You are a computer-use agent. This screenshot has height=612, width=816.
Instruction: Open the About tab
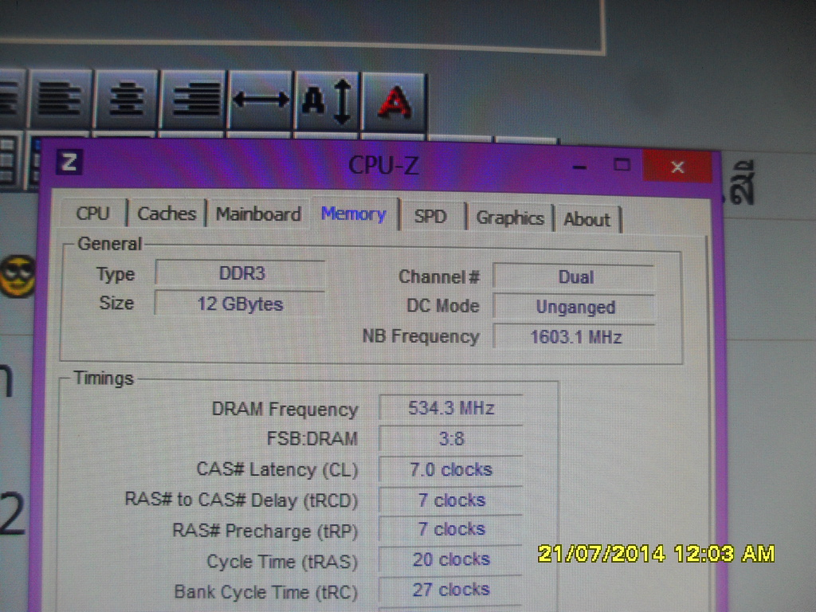pyautogui.click(x=586, y=220)
